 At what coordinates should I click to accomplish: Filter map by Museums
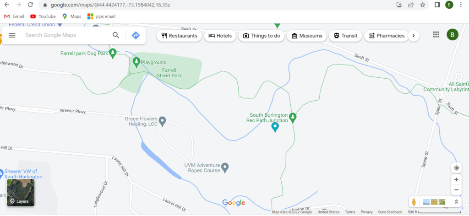point(307,36)
